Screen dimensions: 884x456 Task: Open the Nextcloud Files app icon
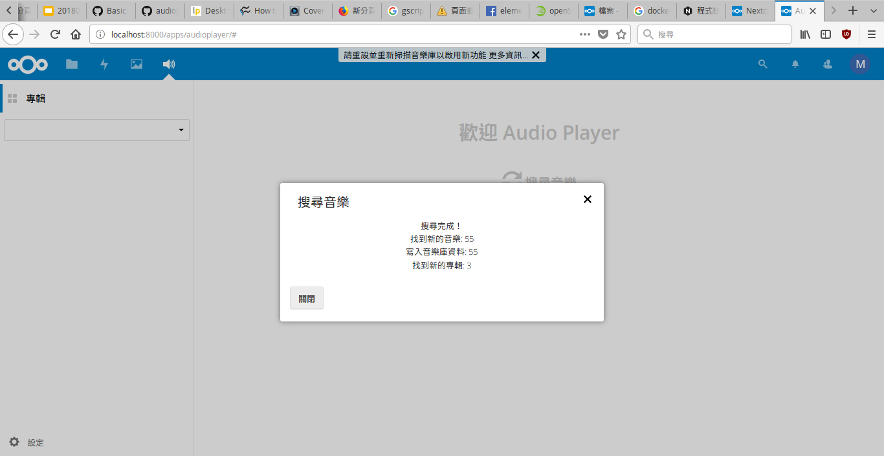pyautogui.click(x=72, y=64)
